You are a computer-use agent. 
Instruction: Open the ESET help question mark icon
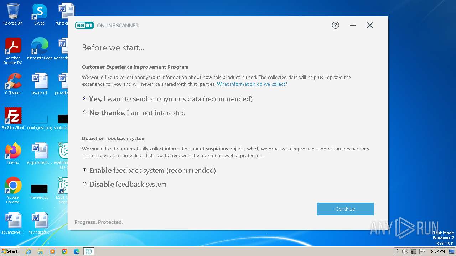point(336,25)
